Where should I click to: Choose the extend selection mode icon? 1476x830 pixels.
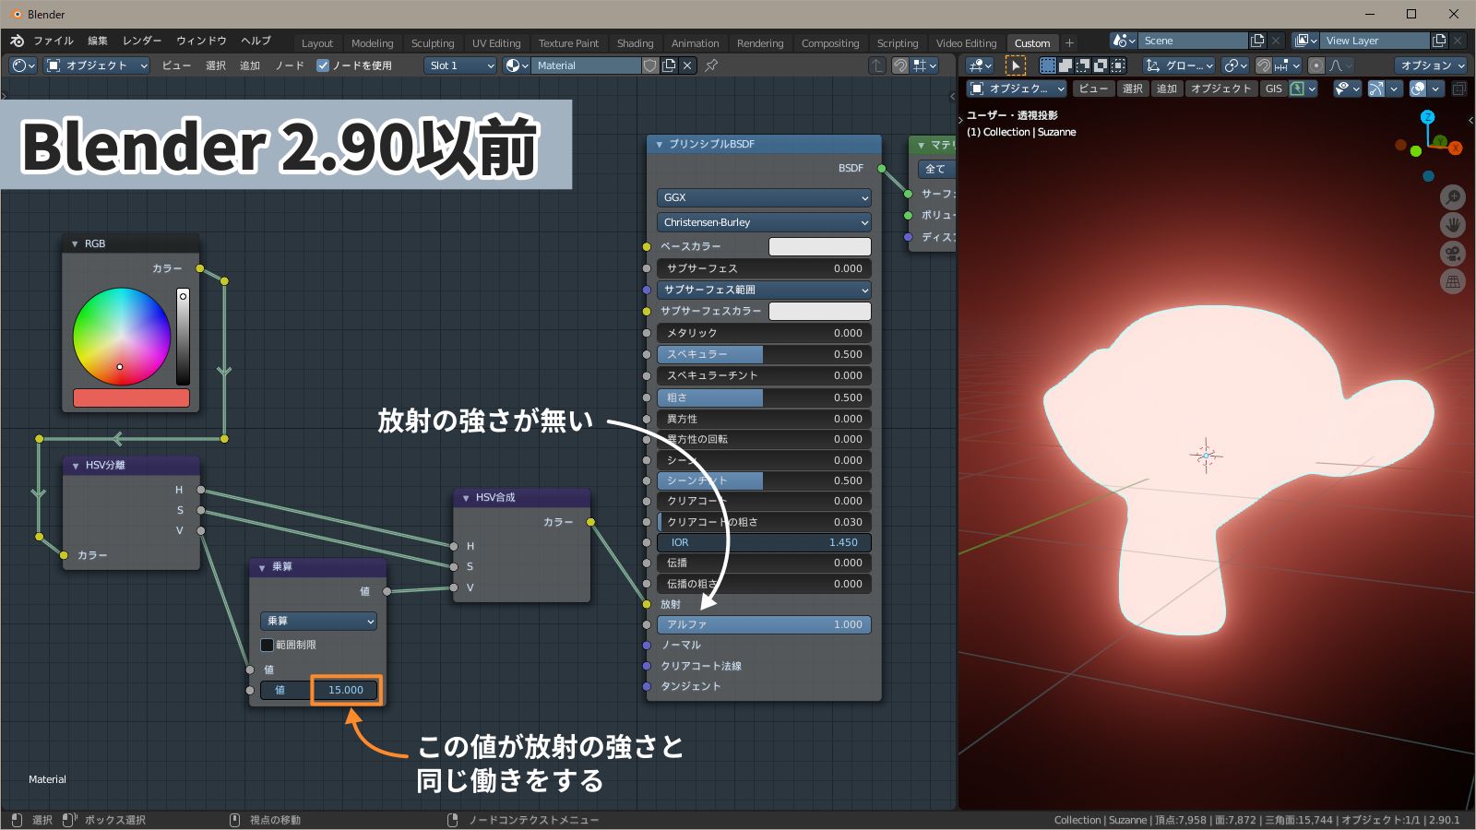click(x=1065, y=65)
